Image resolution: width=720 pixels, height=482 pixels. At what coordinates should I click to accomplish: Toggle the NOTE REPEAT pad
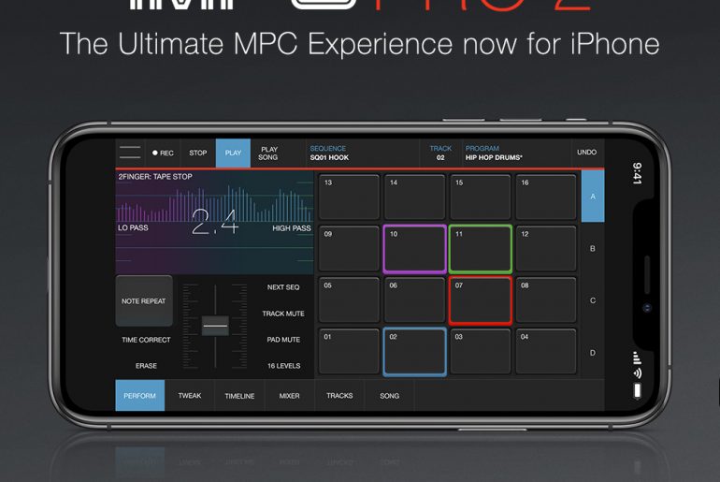point(144,300)
